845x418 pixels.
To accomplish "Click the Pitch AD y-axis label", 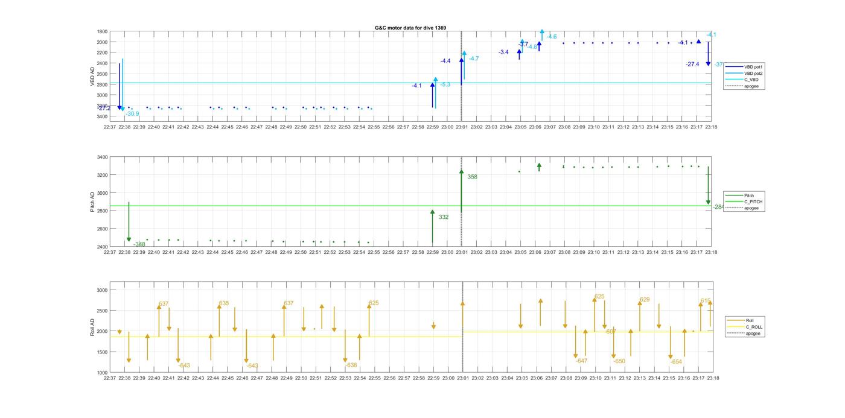I will coord(92,201).
